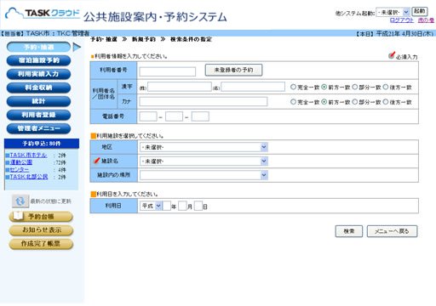Click the TASKクラウド cloud logo
This screenshot has height=306, width=436.
point(43,13)
